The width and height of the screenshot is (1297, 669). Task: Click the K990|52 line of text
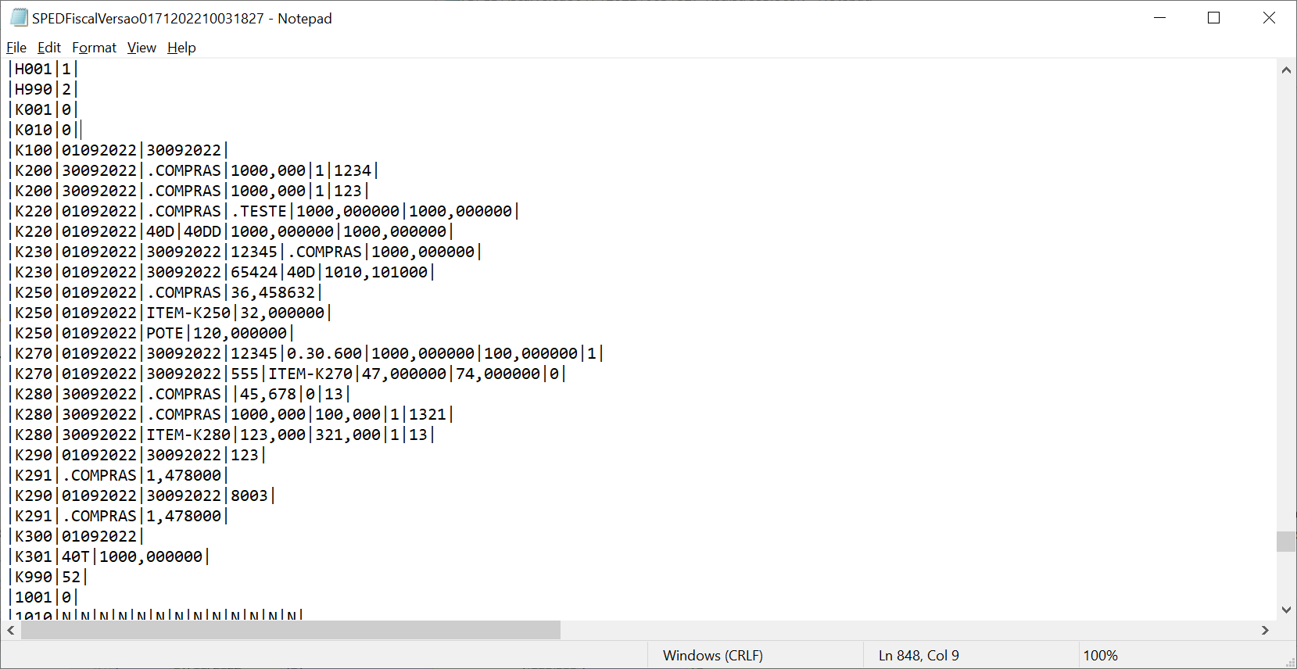(48, 577)
